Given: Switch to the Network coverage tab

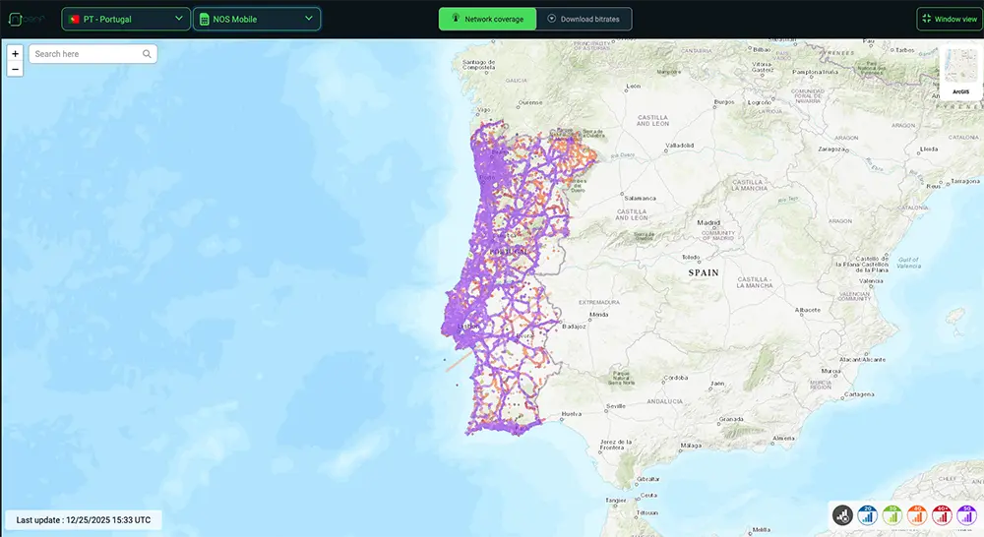Looking at the screenshot, I should [488, 19].
